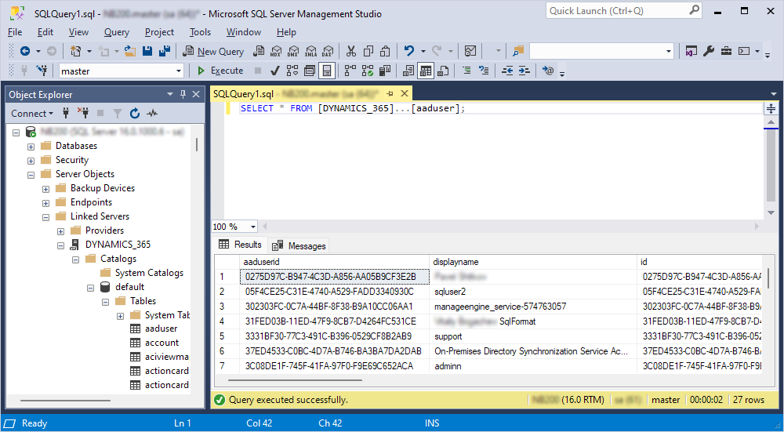Expand the Backup Devices node

46,189
